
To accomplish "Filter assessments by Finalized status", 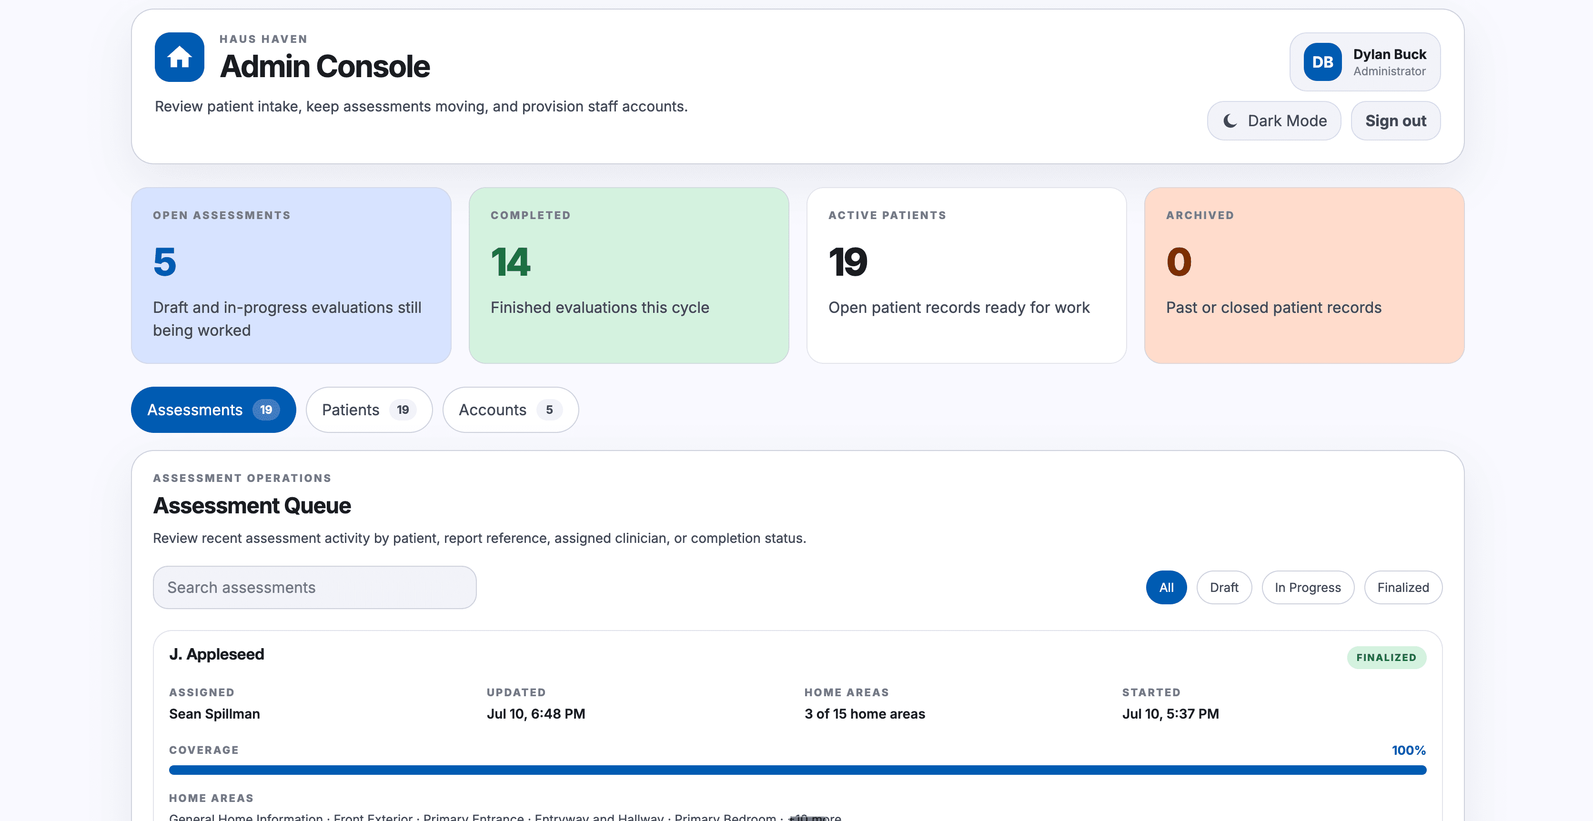I will 1403,587.
